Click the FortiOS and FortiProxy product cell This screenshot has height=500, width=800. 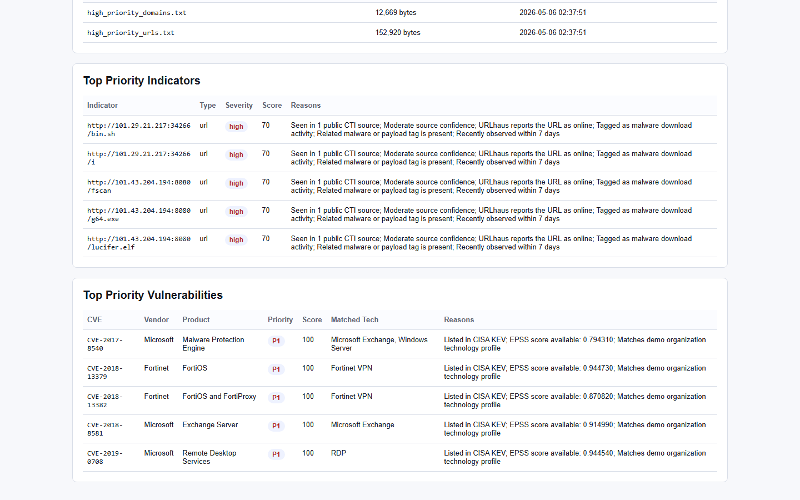point(219,397)
